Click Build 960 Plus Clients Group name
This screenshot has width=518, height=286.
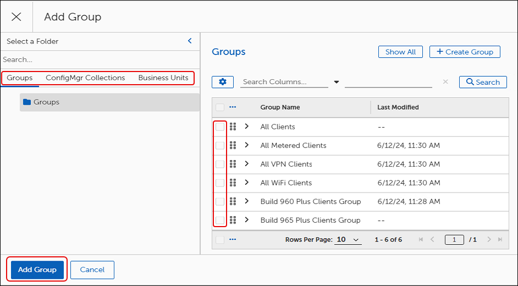[x=311, y=201]
